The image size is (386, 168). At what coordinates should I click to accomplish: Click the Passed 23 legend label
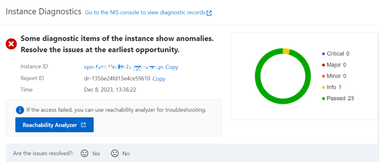click(x=340, y=98)
